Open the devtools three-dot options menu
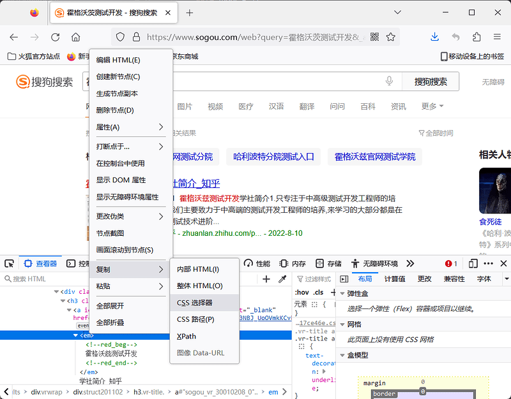The height and width of the screenshot is (399, 511). click(488, 263)
